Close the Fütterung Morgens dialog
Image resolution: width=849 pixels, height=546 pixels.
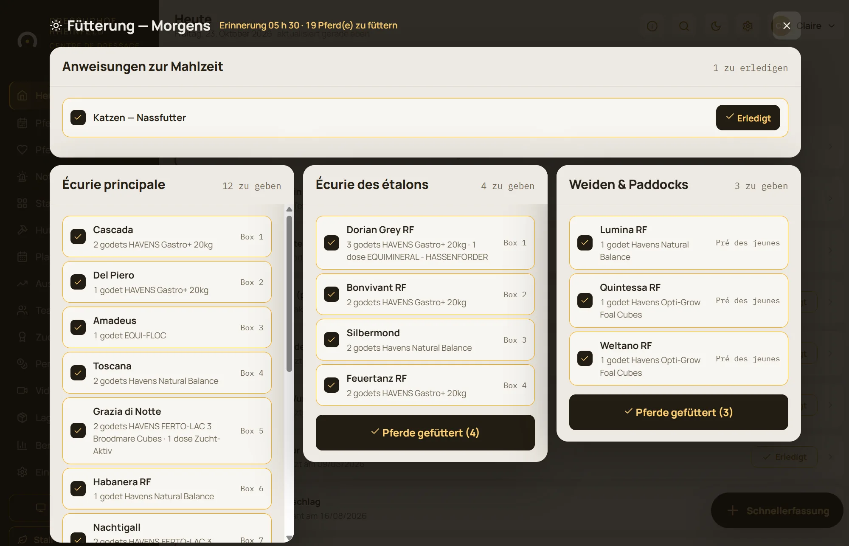coord(787,25)
